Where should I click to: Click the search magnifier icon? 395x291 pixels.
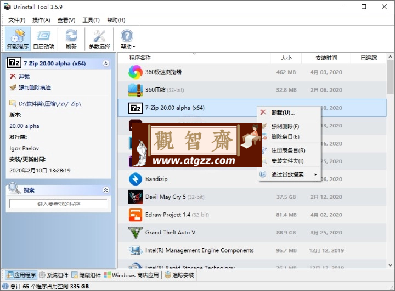click(14, 188)
